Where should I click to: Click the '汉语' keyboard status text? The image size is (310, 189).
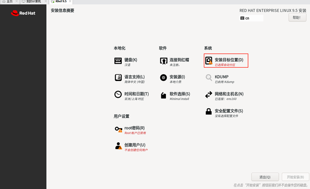tap(127, 65)
